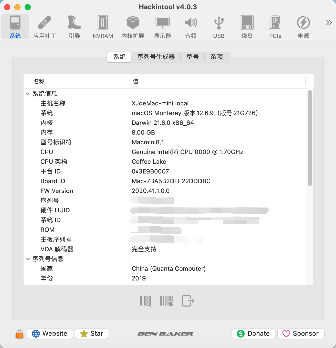Open the 内核扩展 kexts section

[133, 27]
